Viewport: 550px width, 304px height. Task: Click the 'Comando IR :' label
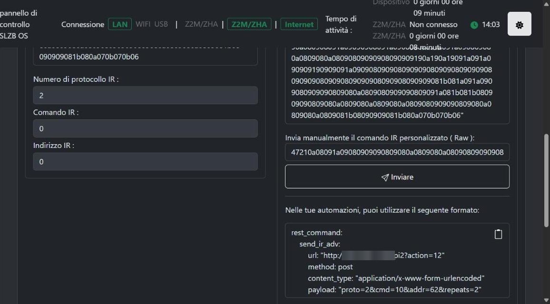(x=56, y=113)
